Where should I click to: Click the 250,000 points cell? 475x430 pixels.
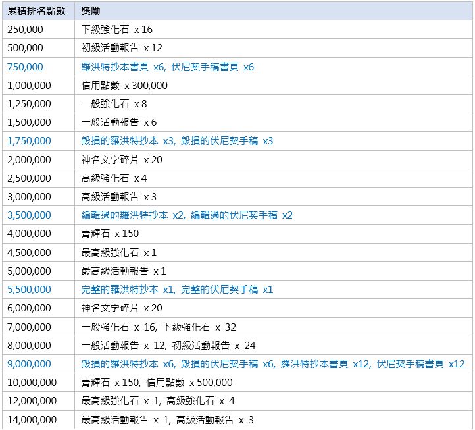coord(38,30)
